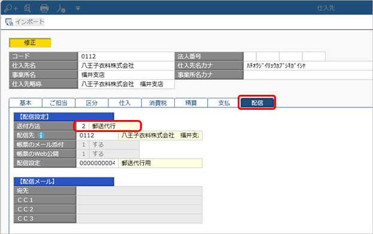Click the 配信設定 code field 0000000004
373x234 pixels.
pyautogui.click(x=97, y=163)
